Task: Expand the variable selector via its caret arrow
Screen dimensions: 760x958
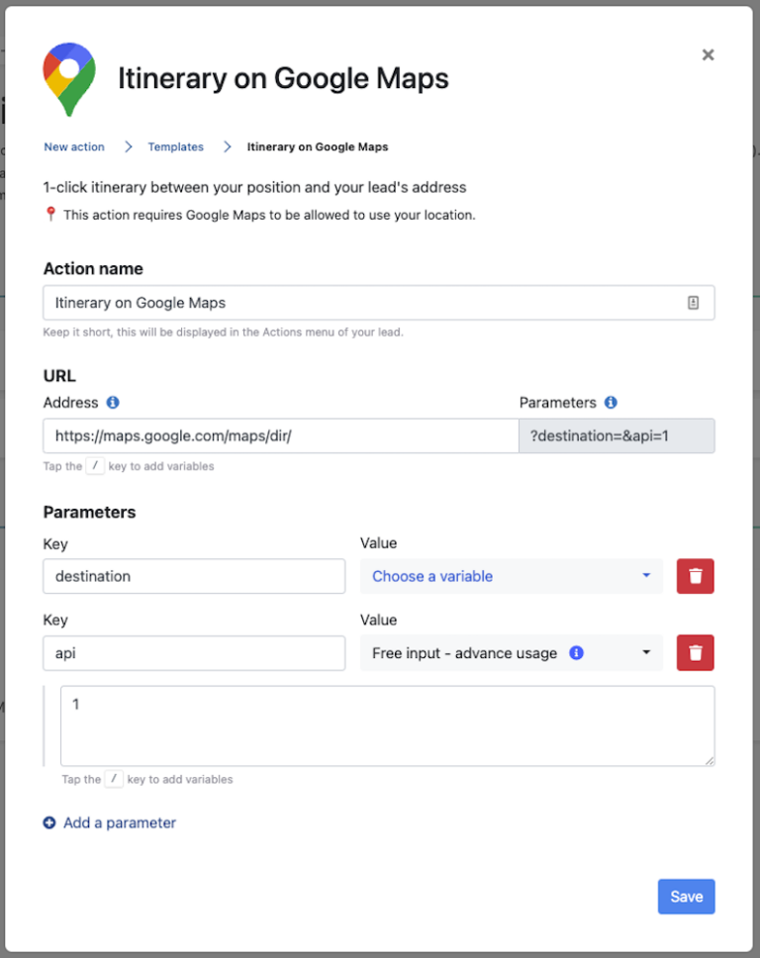Action: [647, 576]
